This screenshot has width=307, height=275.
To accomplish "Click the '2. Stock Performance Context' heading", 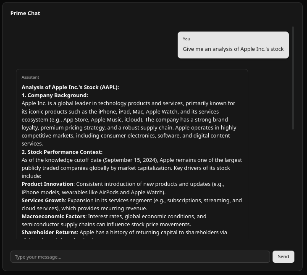I will click(x=62, y=152).
